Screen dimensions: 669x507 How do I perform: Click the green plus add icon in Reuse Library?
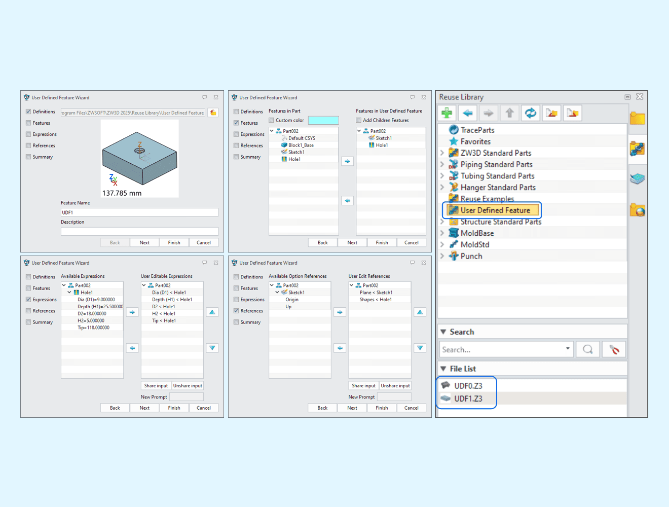(x=447, y=113)
